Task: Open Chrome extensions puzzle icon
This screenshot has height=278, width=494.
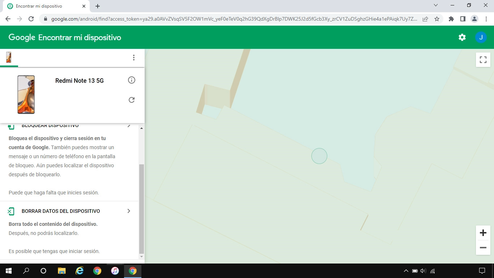Action: pos(451,19)
